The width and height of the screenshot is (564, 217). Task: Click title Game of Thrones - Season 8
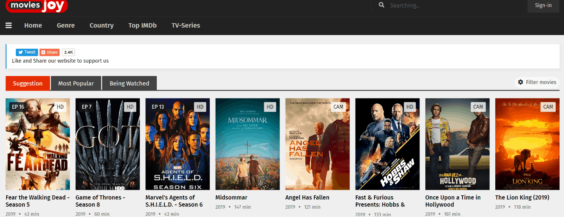100,201
